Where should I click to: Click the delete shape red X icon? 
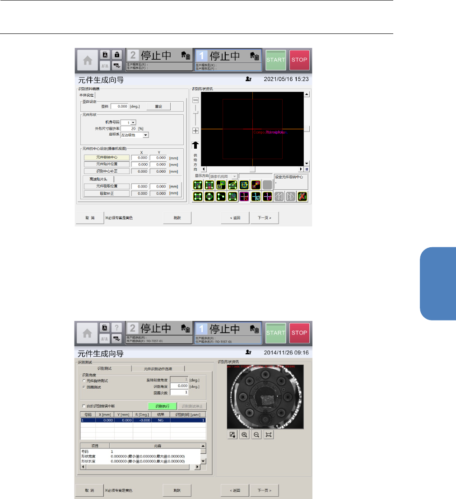tap(302, 197)
